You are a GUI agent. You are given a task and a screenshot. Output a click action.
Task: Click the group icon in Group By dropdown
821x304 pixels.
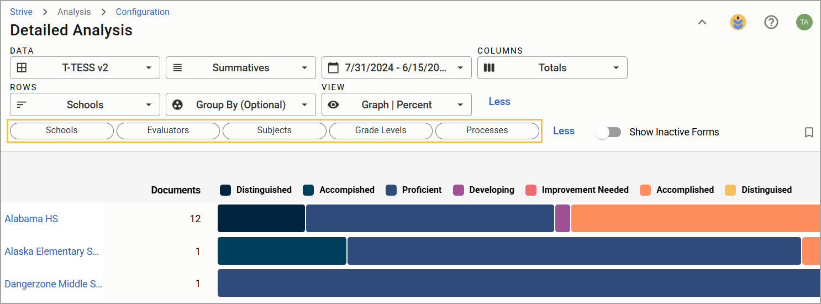point(177,104)
